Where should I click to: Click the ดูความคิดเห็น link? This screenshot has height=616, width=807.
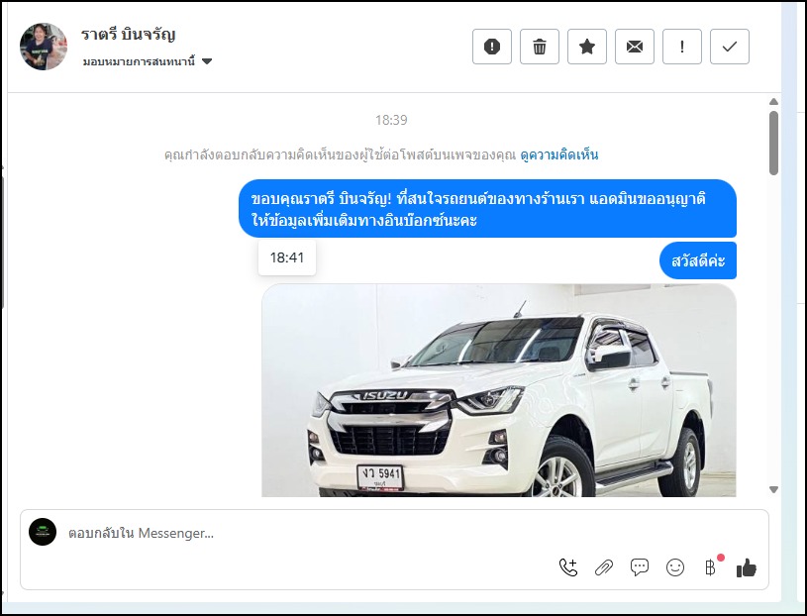tap(558, 154)
